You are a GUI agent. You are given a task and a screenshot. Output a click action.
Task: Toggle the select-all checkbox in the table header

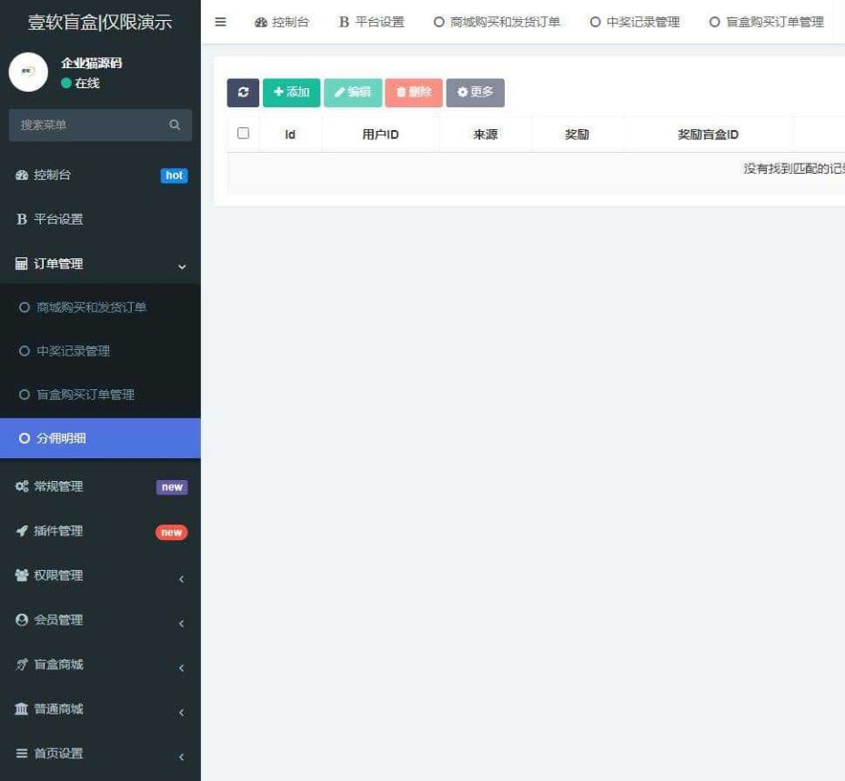(x=243, y=133)
